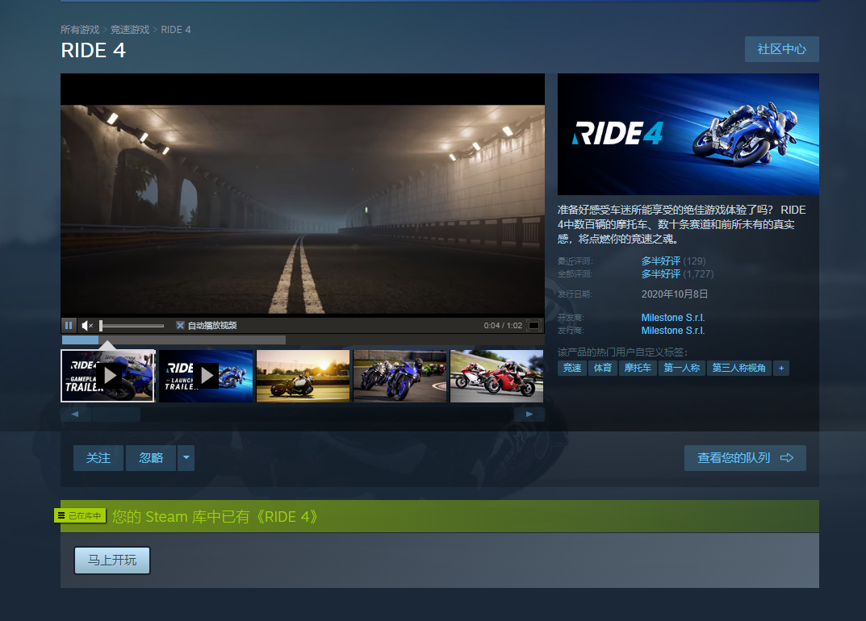Viewport: 866px width, 621px height.
Task: Go to 竞速游戏 breadcrumb category
Action: click(x=130, y=30)
